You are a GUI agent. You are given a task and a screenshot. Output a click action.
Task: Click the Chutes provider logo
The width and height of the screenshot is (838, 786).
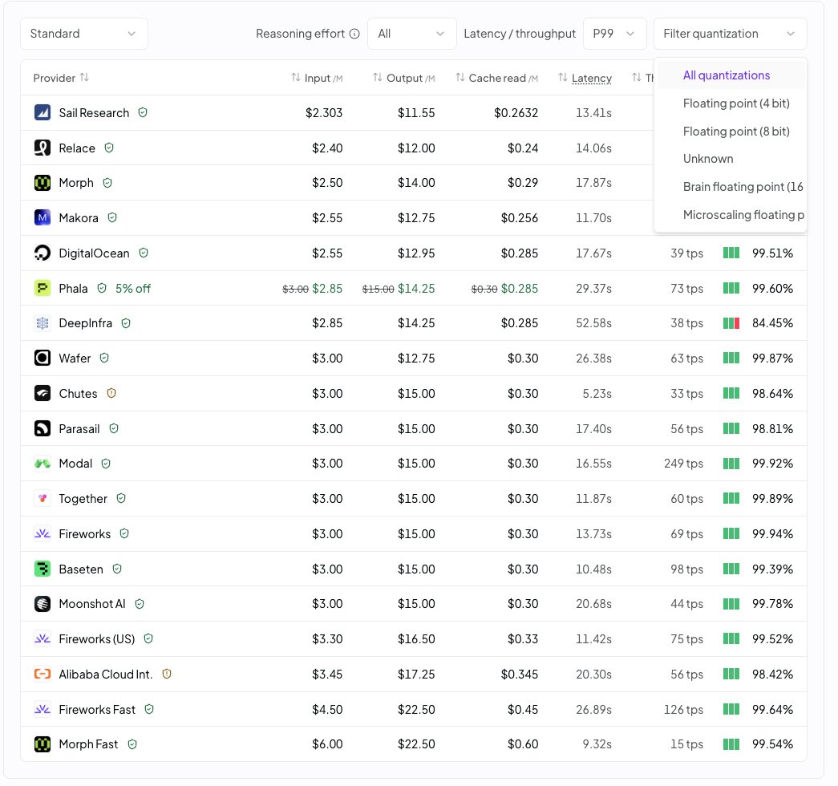(x=43, y=394)
